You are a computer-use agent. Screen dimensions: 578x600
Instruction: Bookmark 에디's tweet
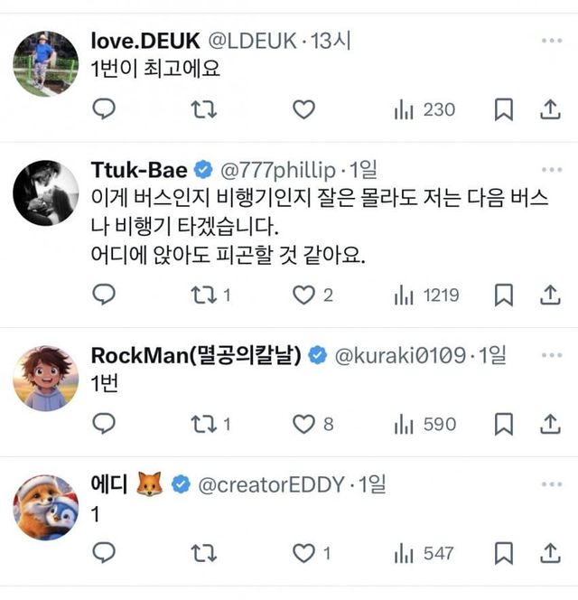click(x=505, y=552)
